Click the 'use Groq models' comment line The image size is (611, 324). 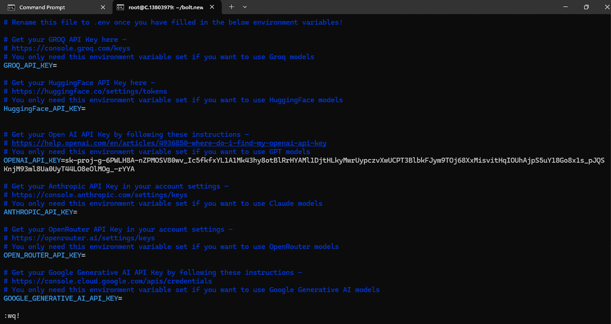(159, 57)
